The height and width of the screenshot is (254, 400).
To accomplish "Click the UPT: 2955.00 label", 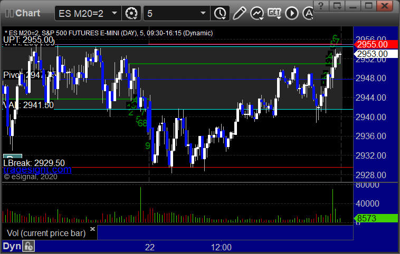I will [28, 40].
